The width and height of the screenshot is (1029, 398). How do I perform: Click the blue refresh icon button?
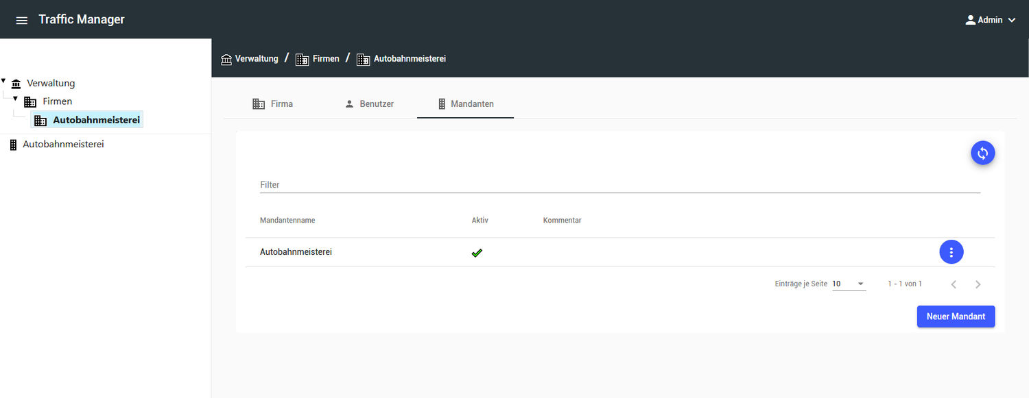(x=982, y=153)
